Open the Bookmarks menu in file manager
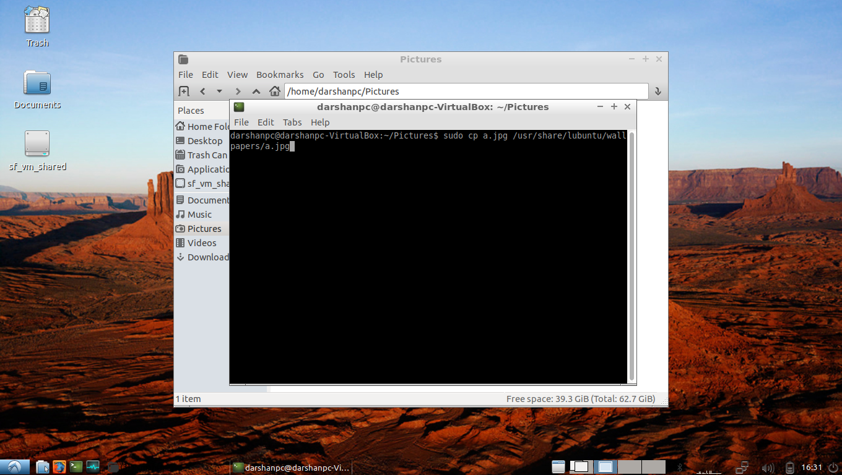This screenshot has width=842, height=475. coord(280,75)
